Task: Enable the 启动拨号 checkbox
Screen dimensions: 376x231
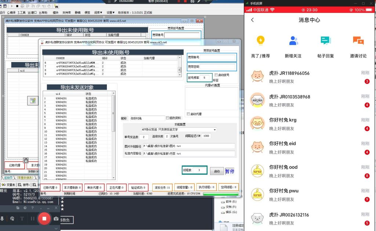Action: click(x=216, y=75)
